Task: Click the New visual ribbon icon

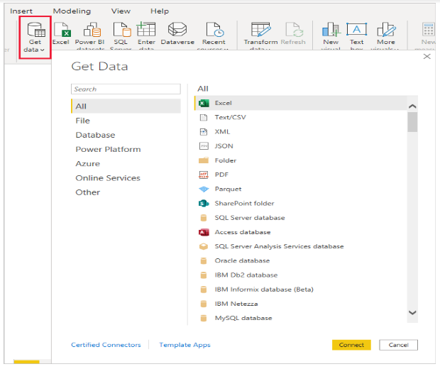Action: click(331, 30)
